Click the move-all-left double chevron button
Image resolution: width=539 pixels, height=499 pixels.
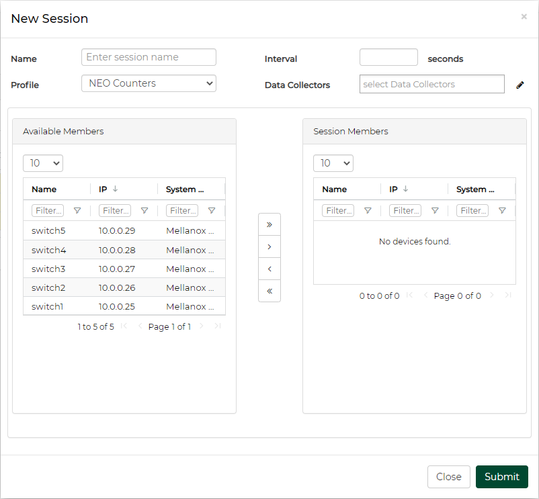(x=269, y=291)
